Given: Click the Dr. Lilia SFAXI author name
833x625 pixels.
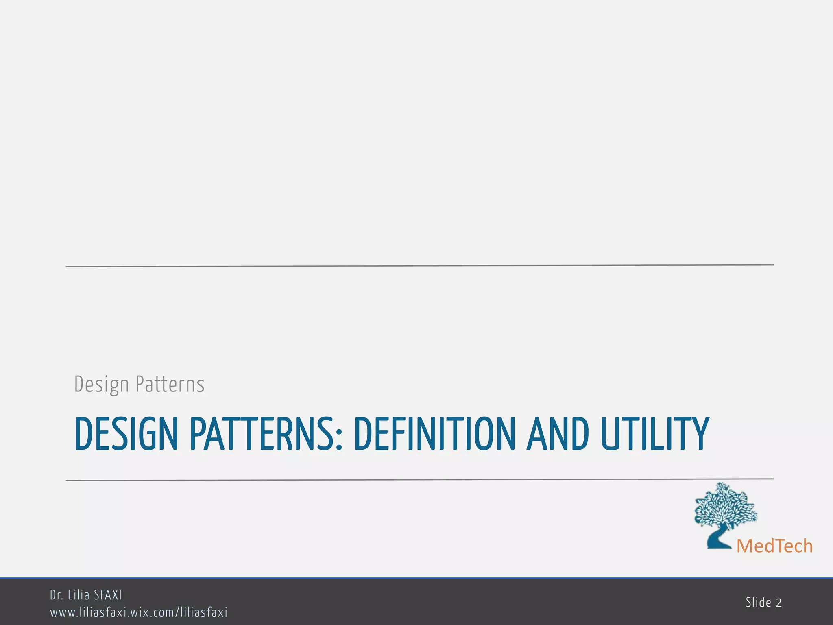Looking at the screenshot, I should [x=86, y=595].
